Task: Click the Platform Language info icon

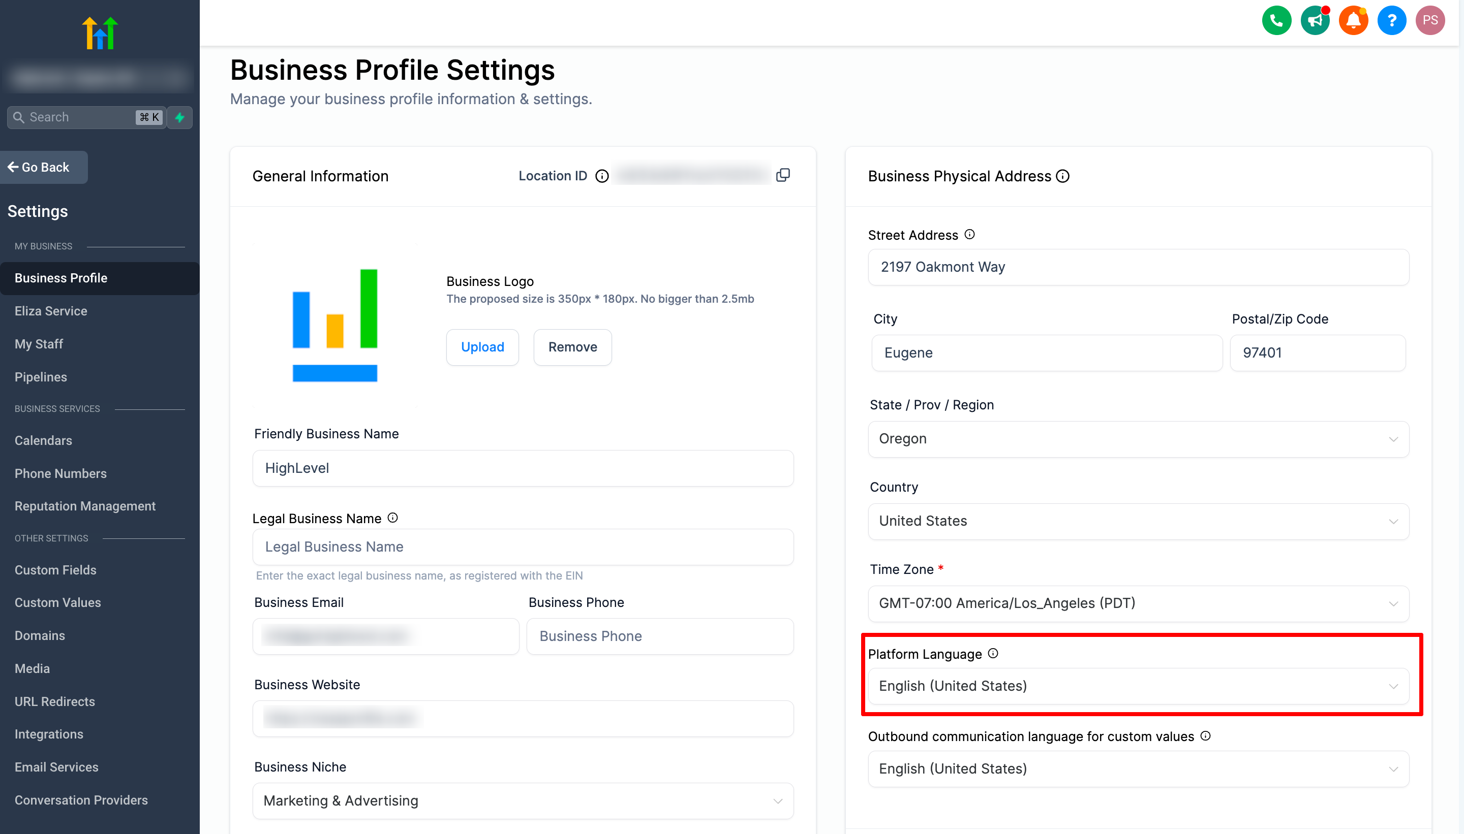Action: pos(993,654)
